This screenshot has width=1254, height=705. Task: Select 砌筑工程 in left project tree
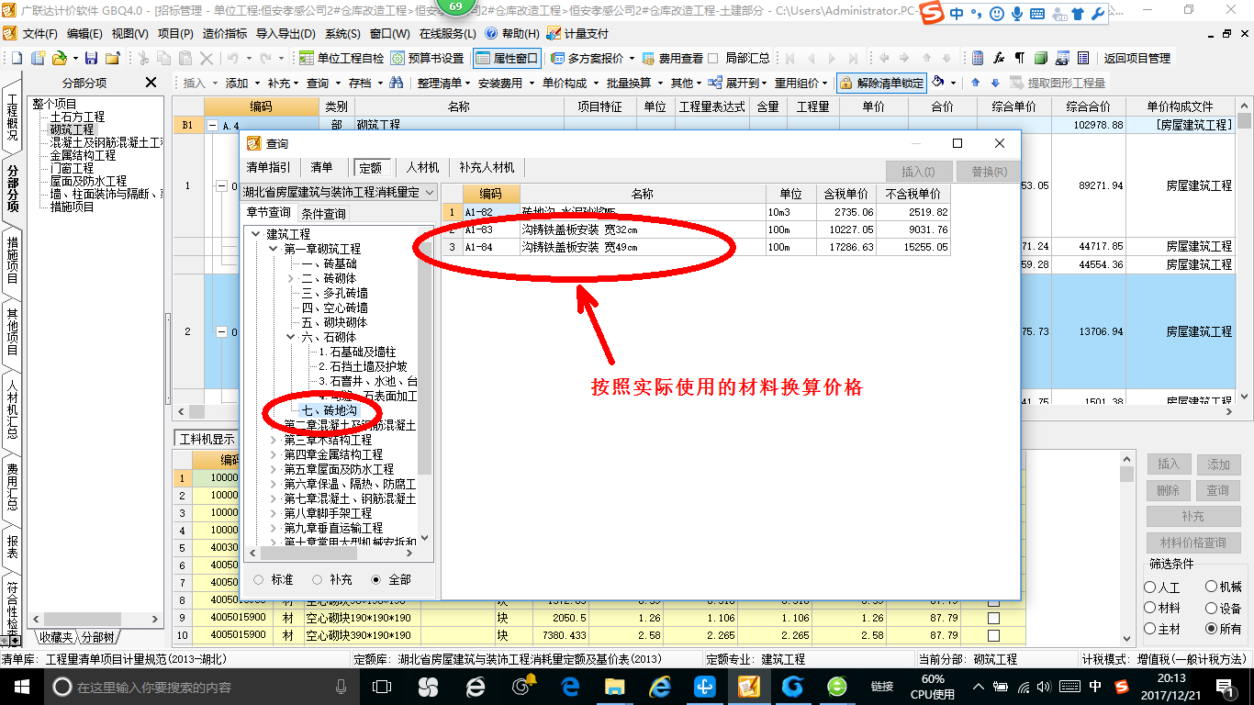coord(73,130)
